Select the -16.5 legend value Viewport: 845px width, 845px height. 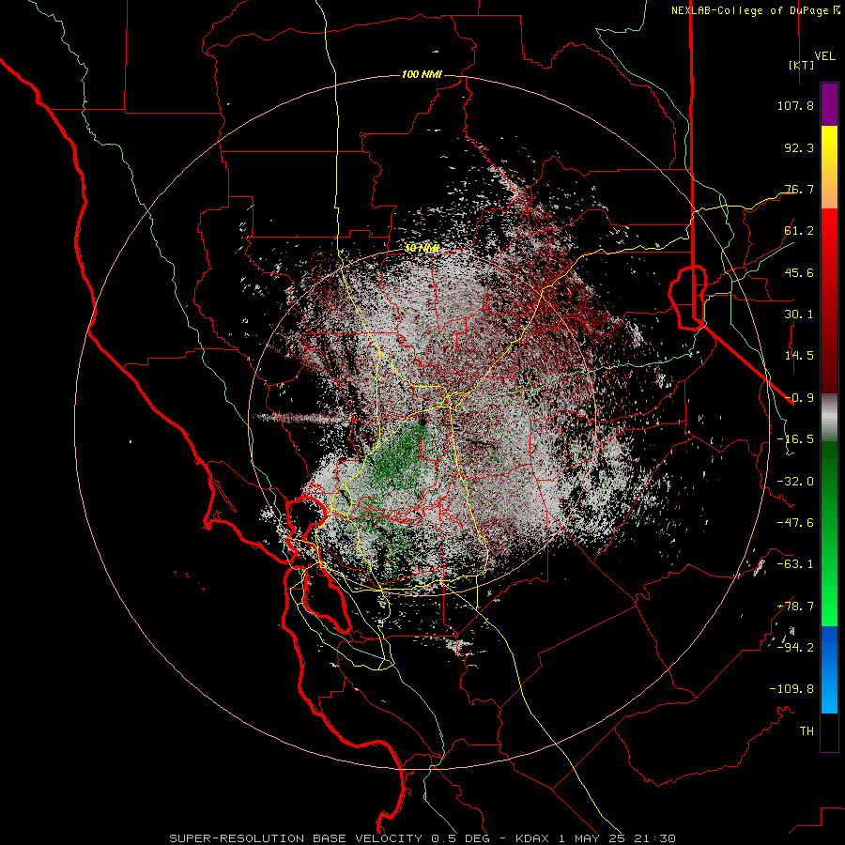click(795, 439)
